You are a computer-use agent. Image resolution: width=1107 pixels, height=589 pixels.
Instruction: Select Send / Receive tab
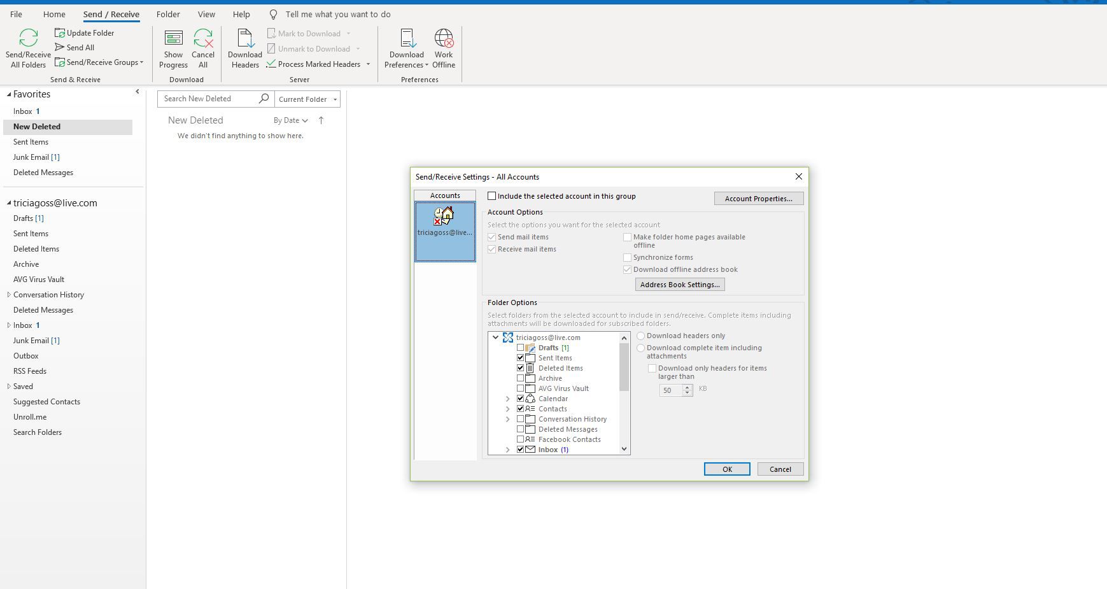111,14
